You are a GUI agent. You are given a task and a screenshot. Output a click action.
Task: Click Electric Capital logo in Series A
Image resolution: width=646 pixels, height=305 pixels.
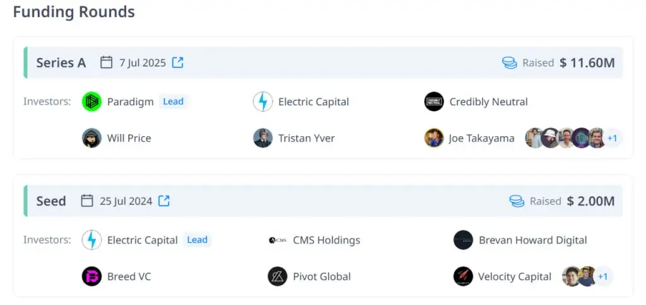(262, 101)
